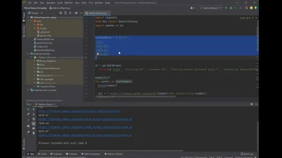Open the File menu
The height and width of the screenshot is (158, 282).
tap(30, 3)
